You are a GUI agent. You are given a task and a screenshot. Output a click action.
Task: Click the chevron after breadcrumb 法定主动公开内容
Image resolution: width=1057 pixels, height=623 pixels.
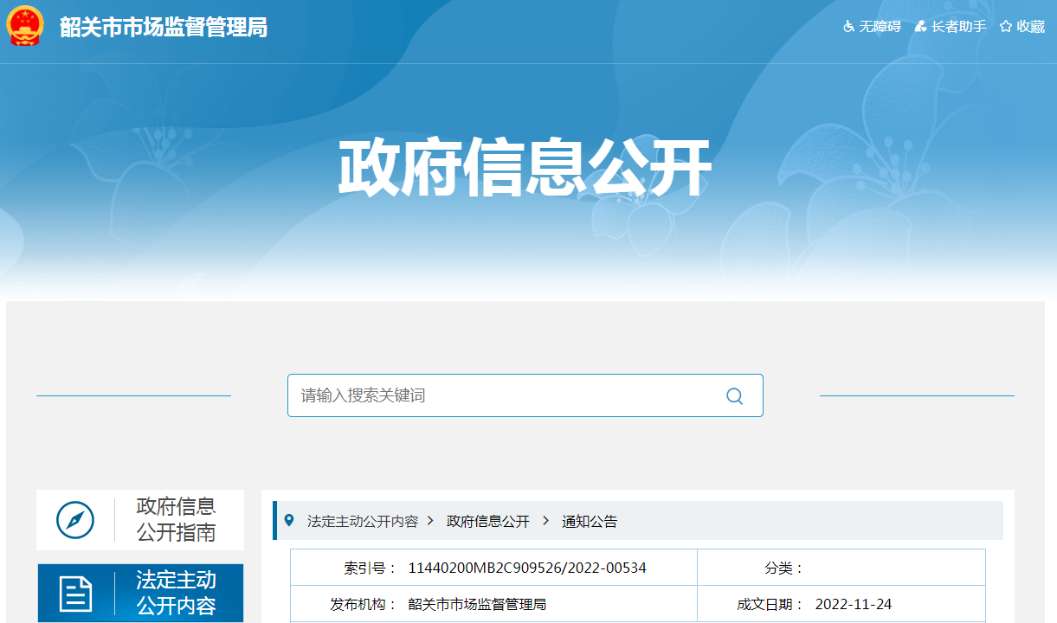click(x=430, y=521)
